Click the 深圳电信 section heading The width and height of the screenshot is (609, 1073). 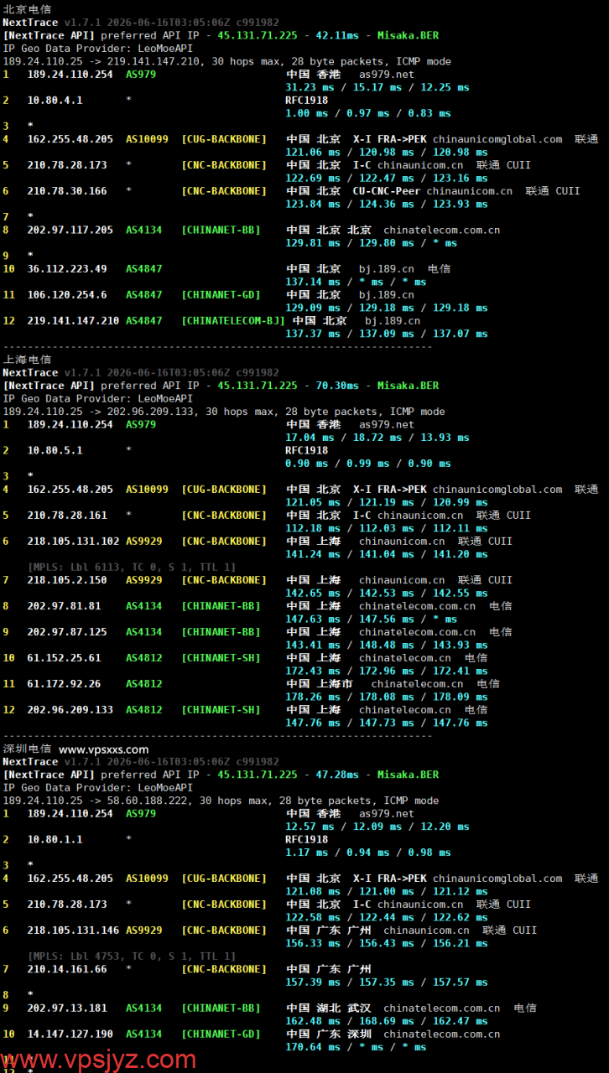[27, 749]
